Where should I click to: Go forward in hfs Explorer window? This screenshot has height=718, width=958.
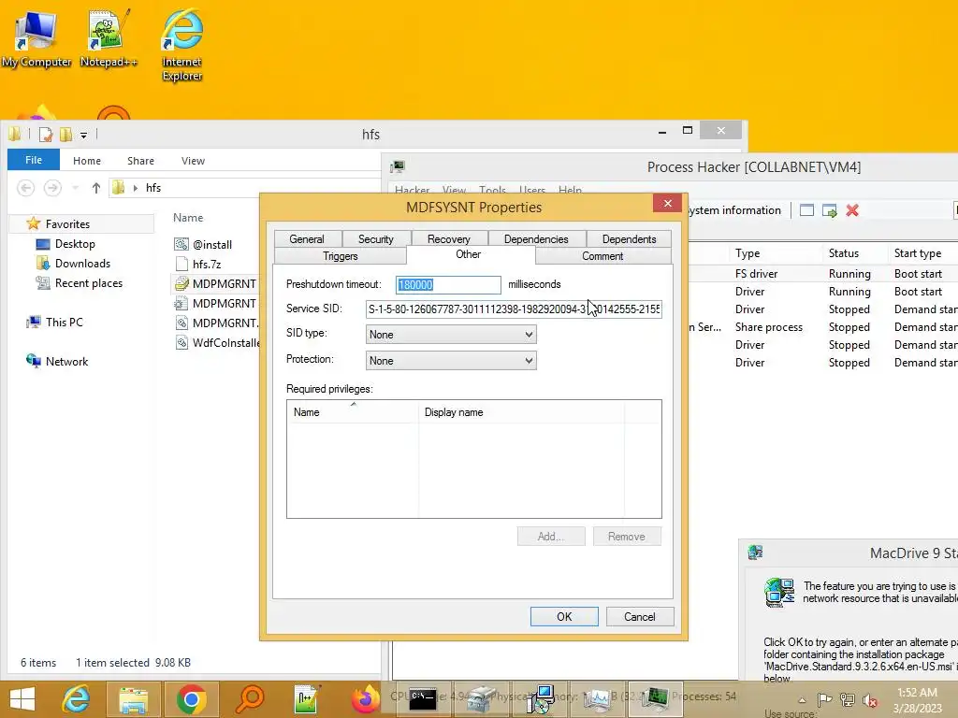52,187
